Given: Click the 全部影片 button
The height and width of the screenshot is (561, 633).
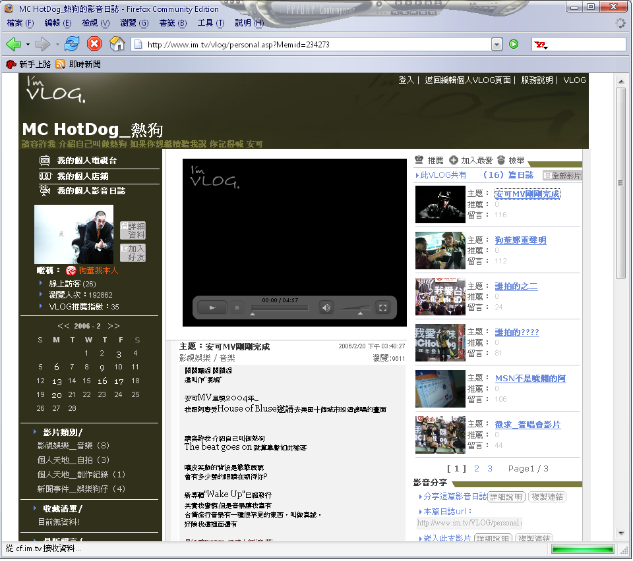Looking at the screenshot, I should 562,175.
